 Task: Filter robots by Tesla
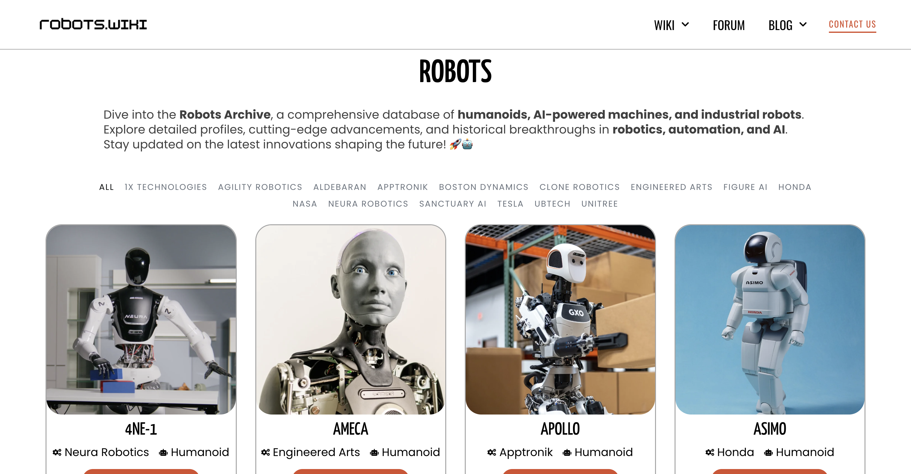[510, 204]
